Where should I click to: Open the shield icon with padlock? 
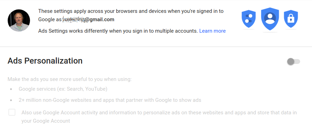[x=291, y=19]
